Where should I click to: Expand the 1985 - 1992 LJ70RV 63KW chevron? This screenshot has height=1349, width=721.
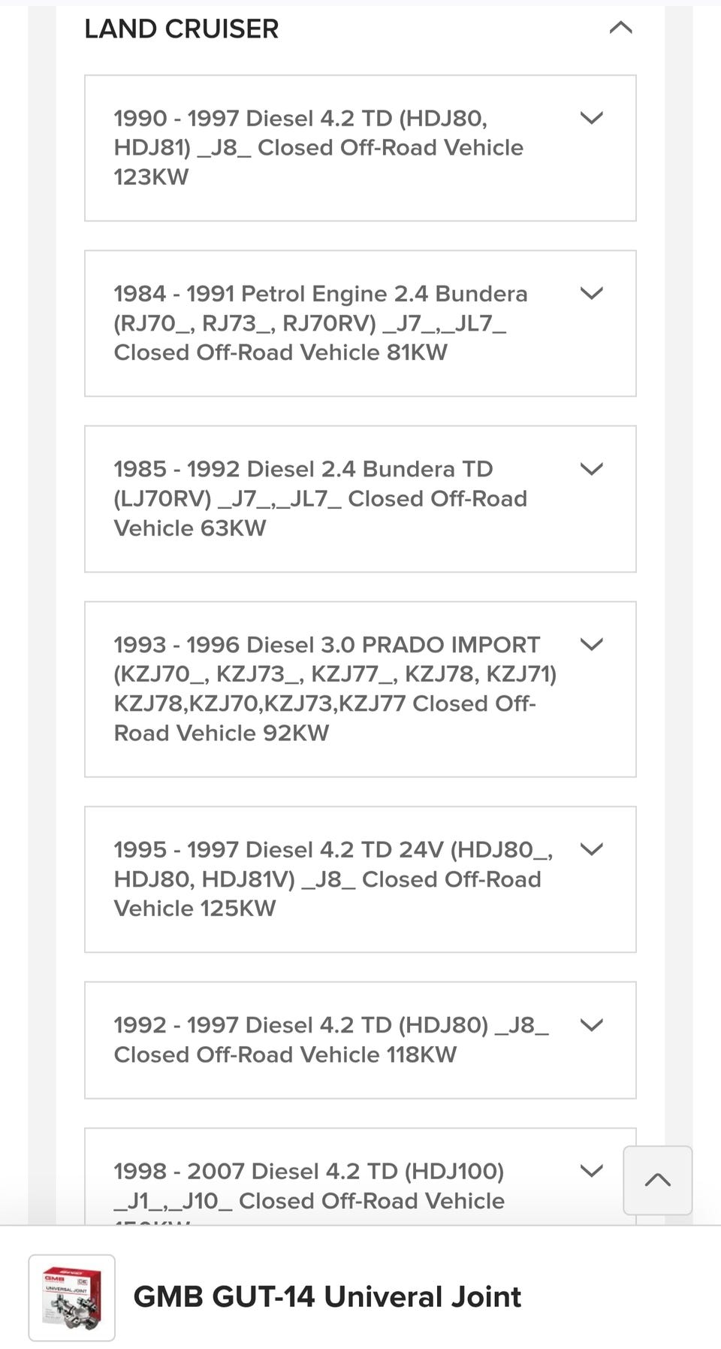(x=592, y=469)
